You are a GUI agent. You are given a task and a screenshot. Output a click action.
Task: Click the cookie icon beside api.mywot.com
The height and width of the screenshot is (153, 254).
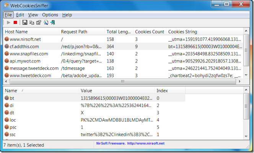pyautogui.click(x=7, y=61)
